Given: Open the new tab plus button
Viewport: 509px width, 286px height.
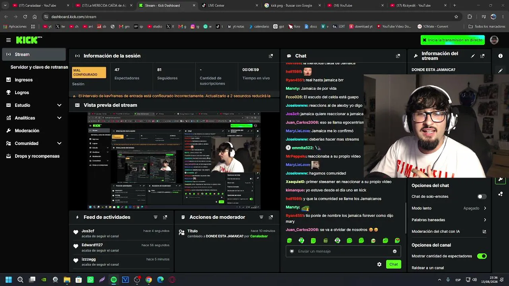Looking at the screenshot, I should point(455,6).
